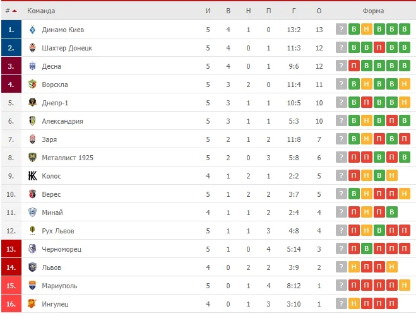Viewport: 416px width, 316px height.
Task: Open the Десна team link
Action: [x=52, y=66]
